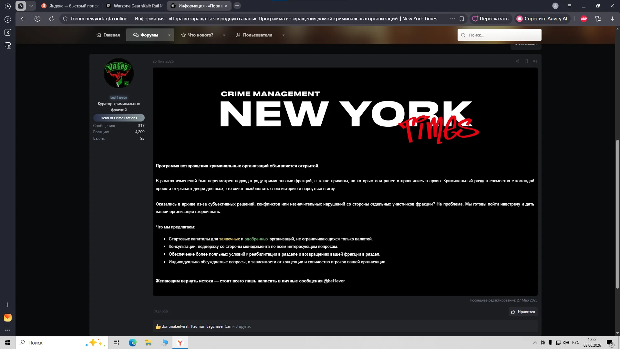
Task: Open 1teymur reaction user link
Action: click(x=197, y=326)
